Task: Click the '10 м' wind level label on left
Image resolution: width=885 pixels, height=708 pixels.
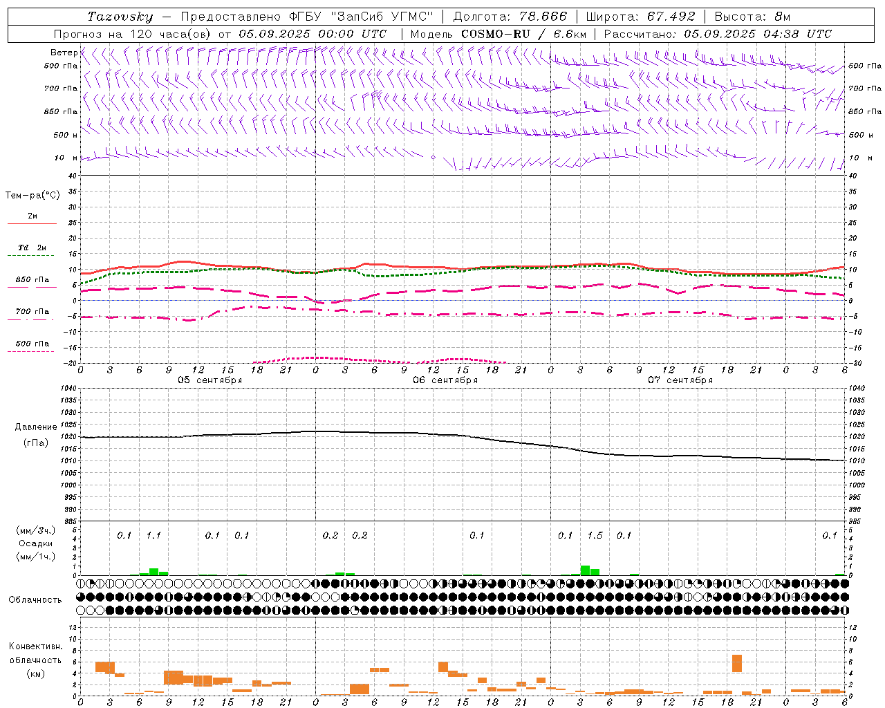Action: point(66,158)
